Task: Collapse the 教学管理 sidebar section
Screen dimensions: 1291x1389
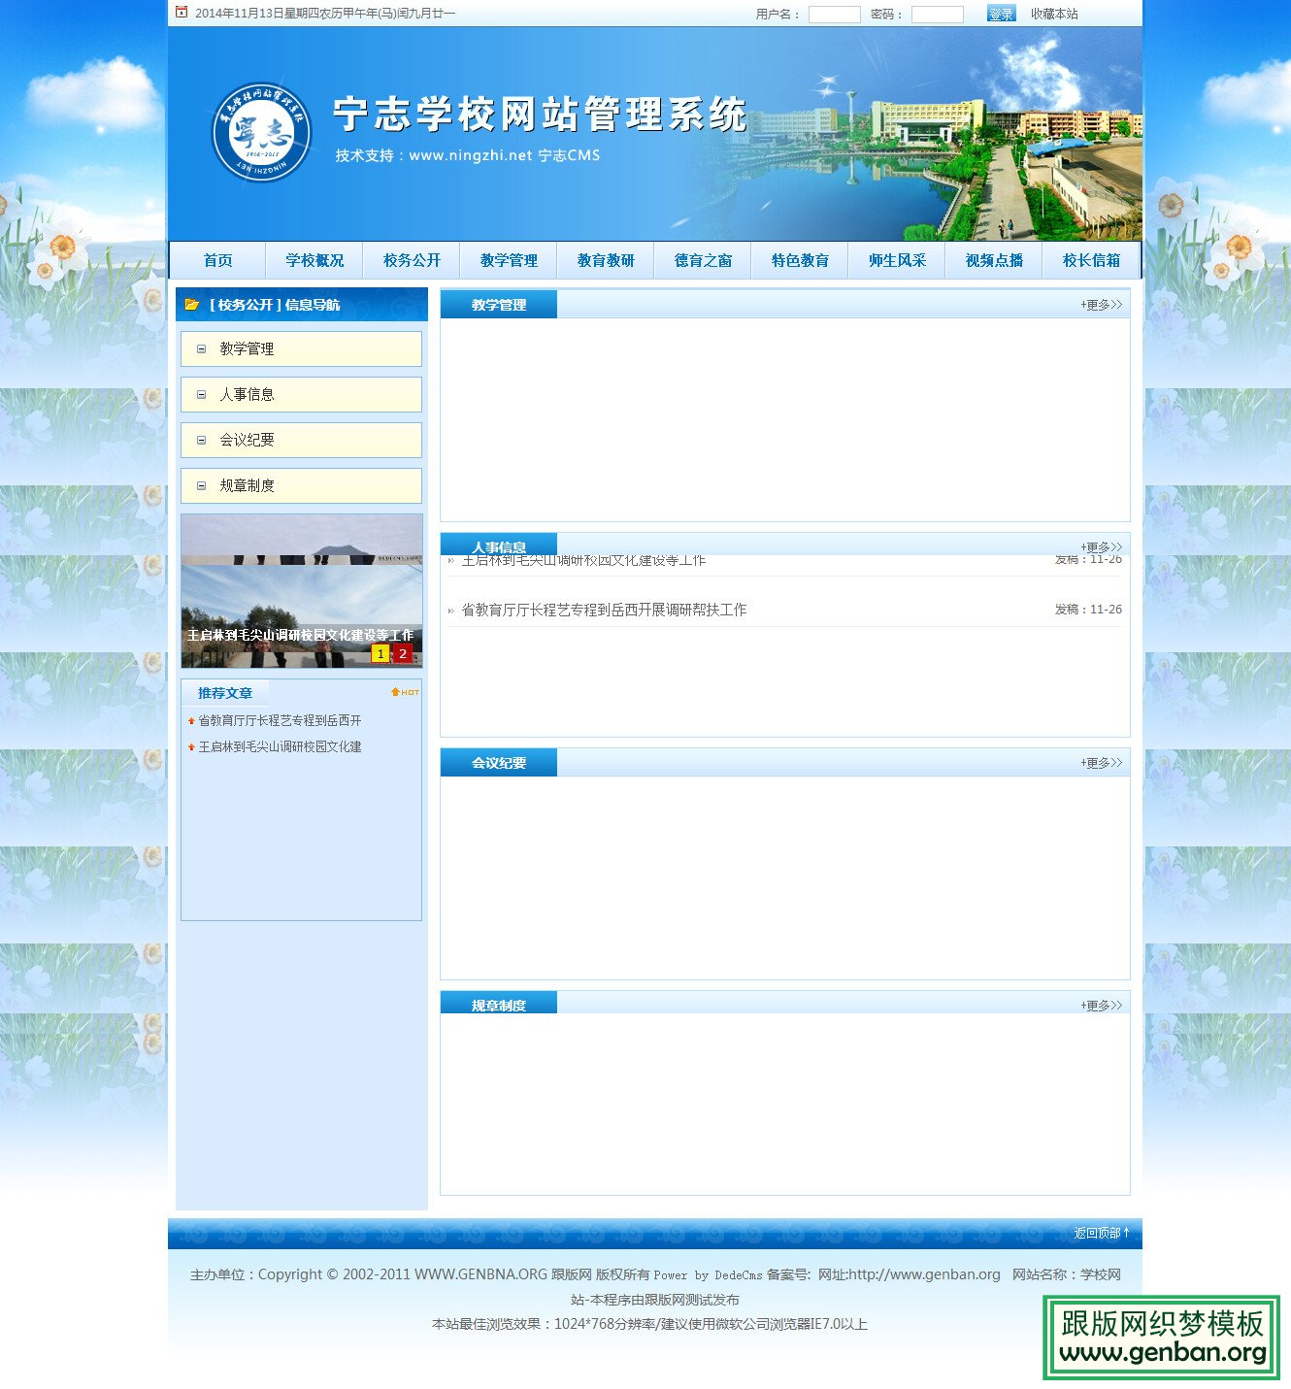Action: click(x=202, y=348)
